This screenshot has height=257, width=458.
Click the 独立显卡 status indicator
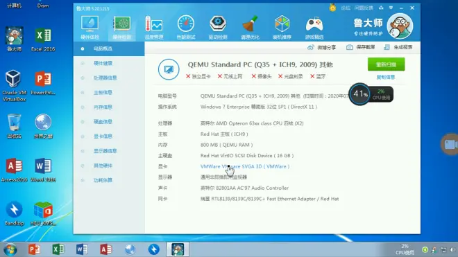[x=198, y=76]
